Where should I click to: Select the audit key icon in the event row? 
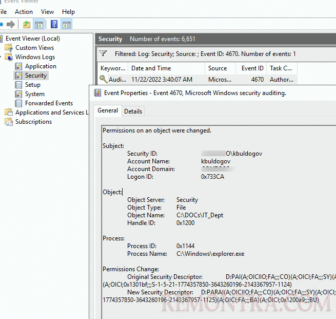(x=104, y=79)
